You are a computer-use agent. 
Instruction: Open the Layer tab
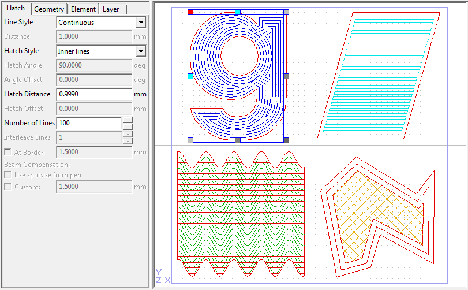pyautogui.click(x=111, y=9)
